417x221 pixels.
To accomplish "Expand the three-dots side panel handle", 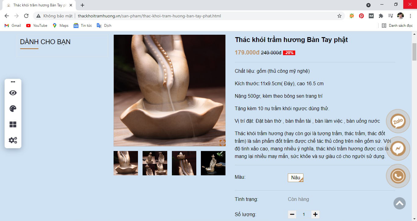I will (13, 82).
